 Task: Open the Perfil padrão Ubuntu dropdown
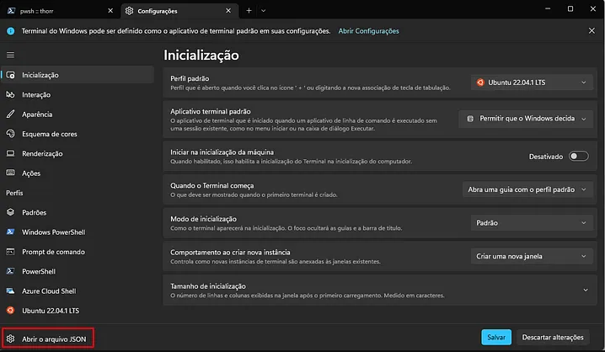tap(532, 83)
